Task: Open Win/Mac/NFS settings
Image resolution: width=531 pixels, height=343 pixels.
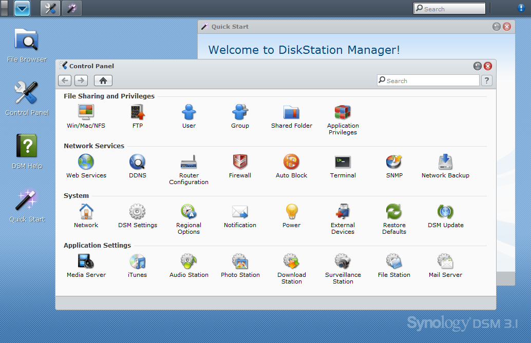Action: click(86, 116)
